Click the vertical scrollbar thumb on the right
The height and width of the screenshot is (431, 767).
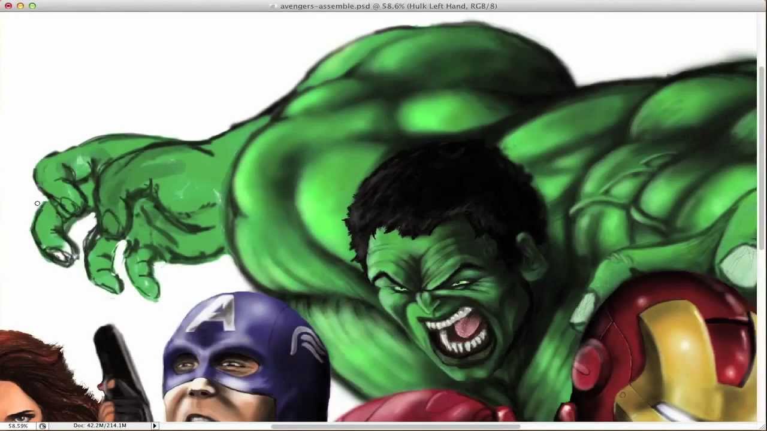[x=762, y=157]
